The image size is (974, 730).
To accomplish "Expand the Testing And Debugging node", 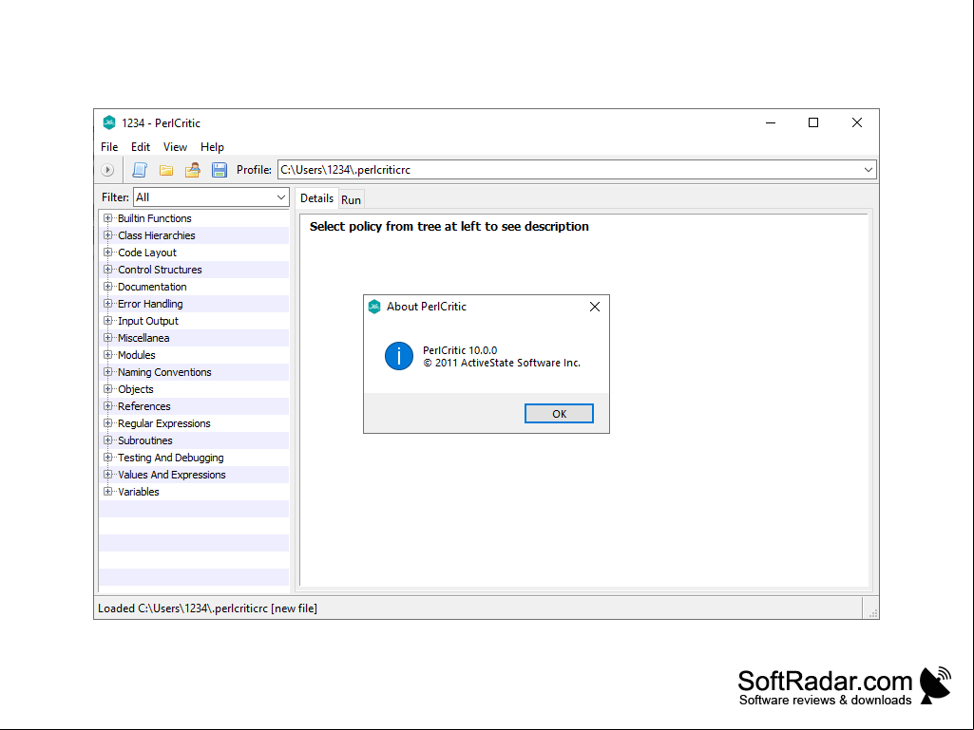I will point(108,458).
